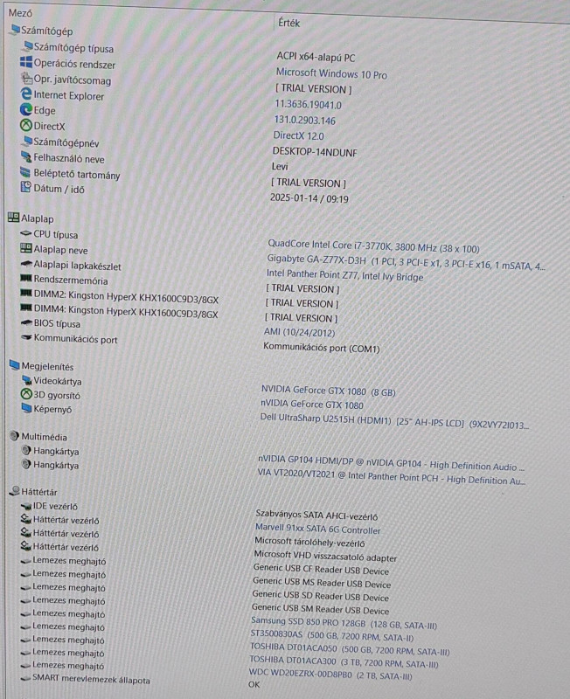This screenshot has width=570, height=699.
Task: Click the Beléptető tartomány icon
Action: (25, 172)
